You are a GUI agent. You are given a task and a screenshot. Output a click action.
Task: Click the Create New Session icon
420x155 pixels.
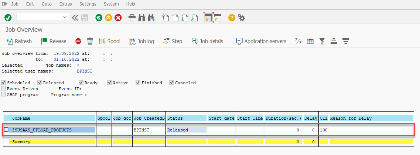click(208, 18)
